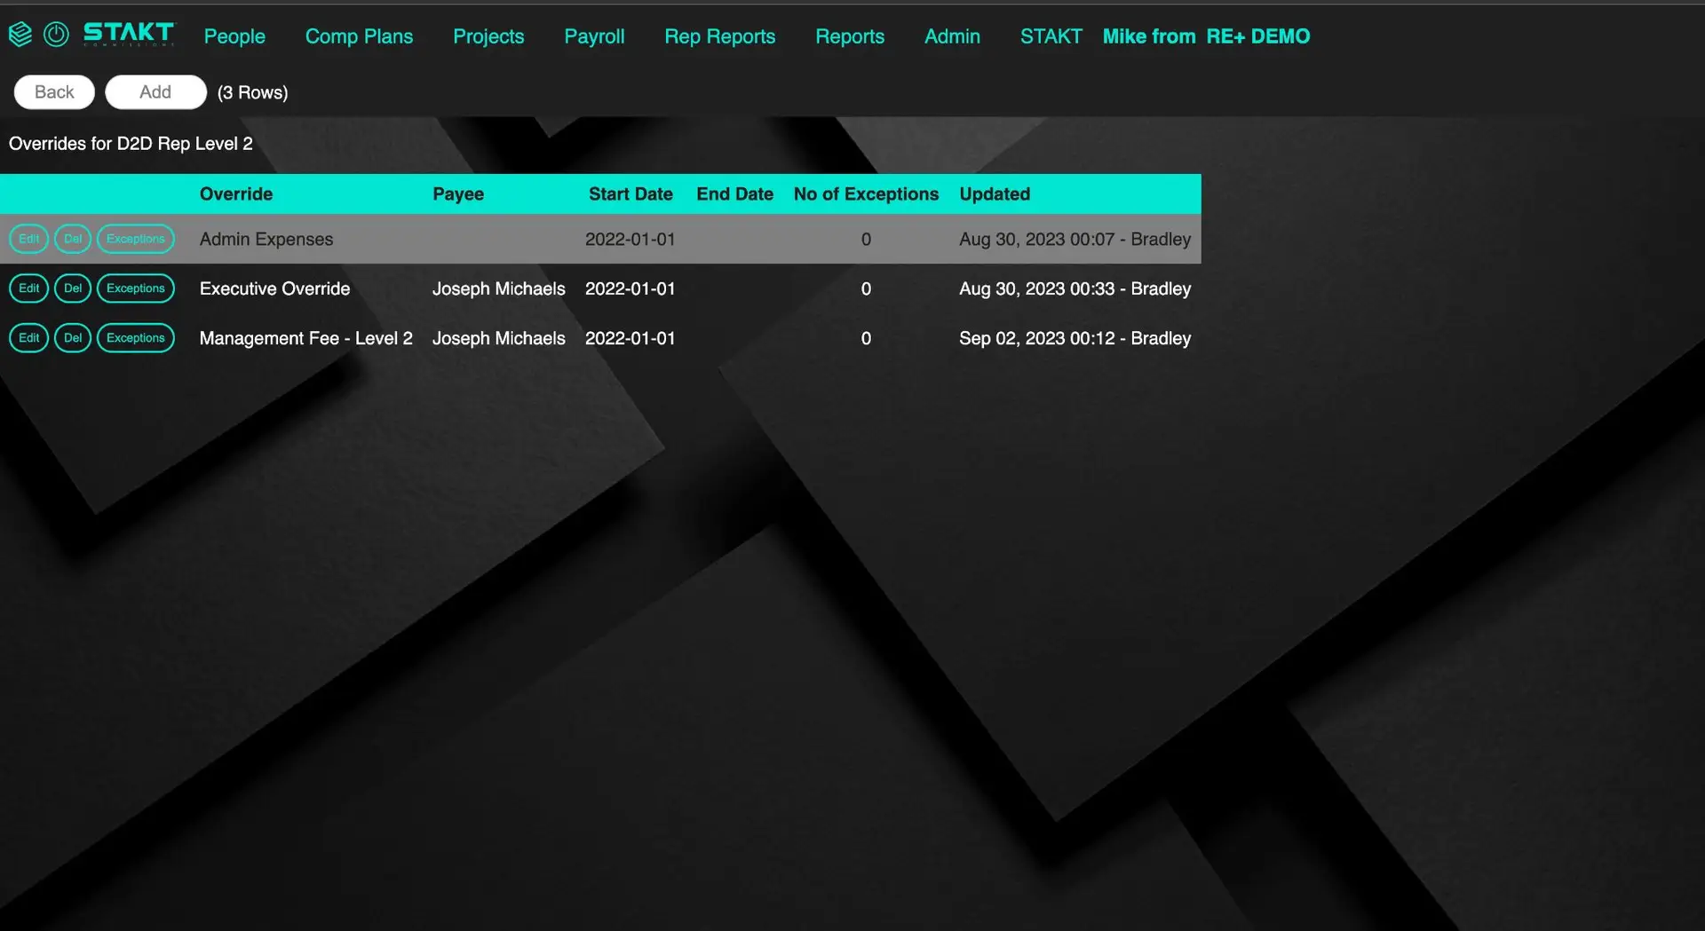The width and height of the screenshot is (1705, 931).
Task: Go back with the Back button
Action: 54,92
